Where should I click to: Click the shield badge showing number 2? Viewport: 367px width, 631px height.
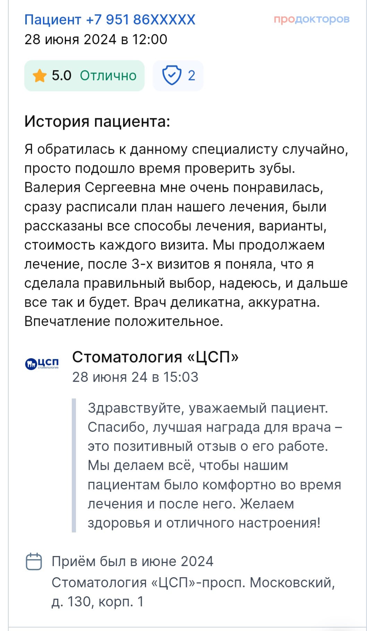pyautogui.click(x=178, y=76)
